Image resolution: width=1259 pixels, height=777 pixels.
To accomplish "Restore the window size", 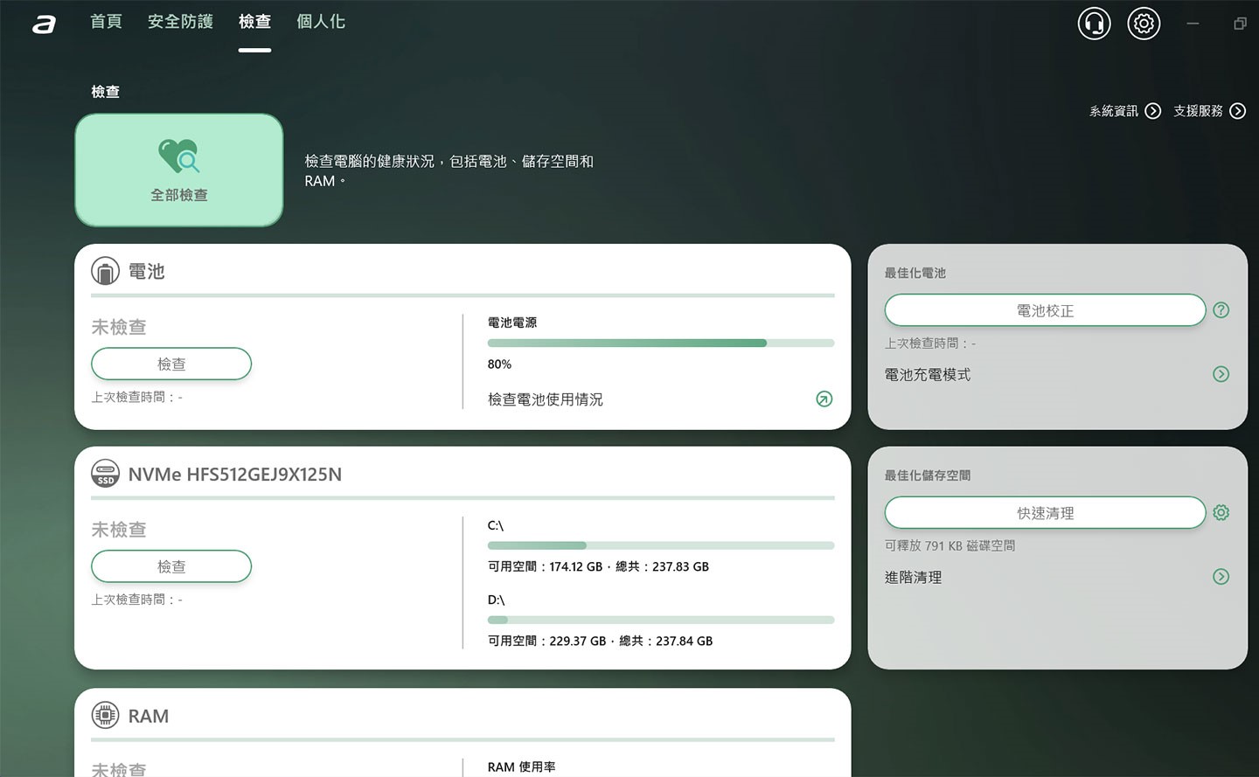I will point(1240,24).
